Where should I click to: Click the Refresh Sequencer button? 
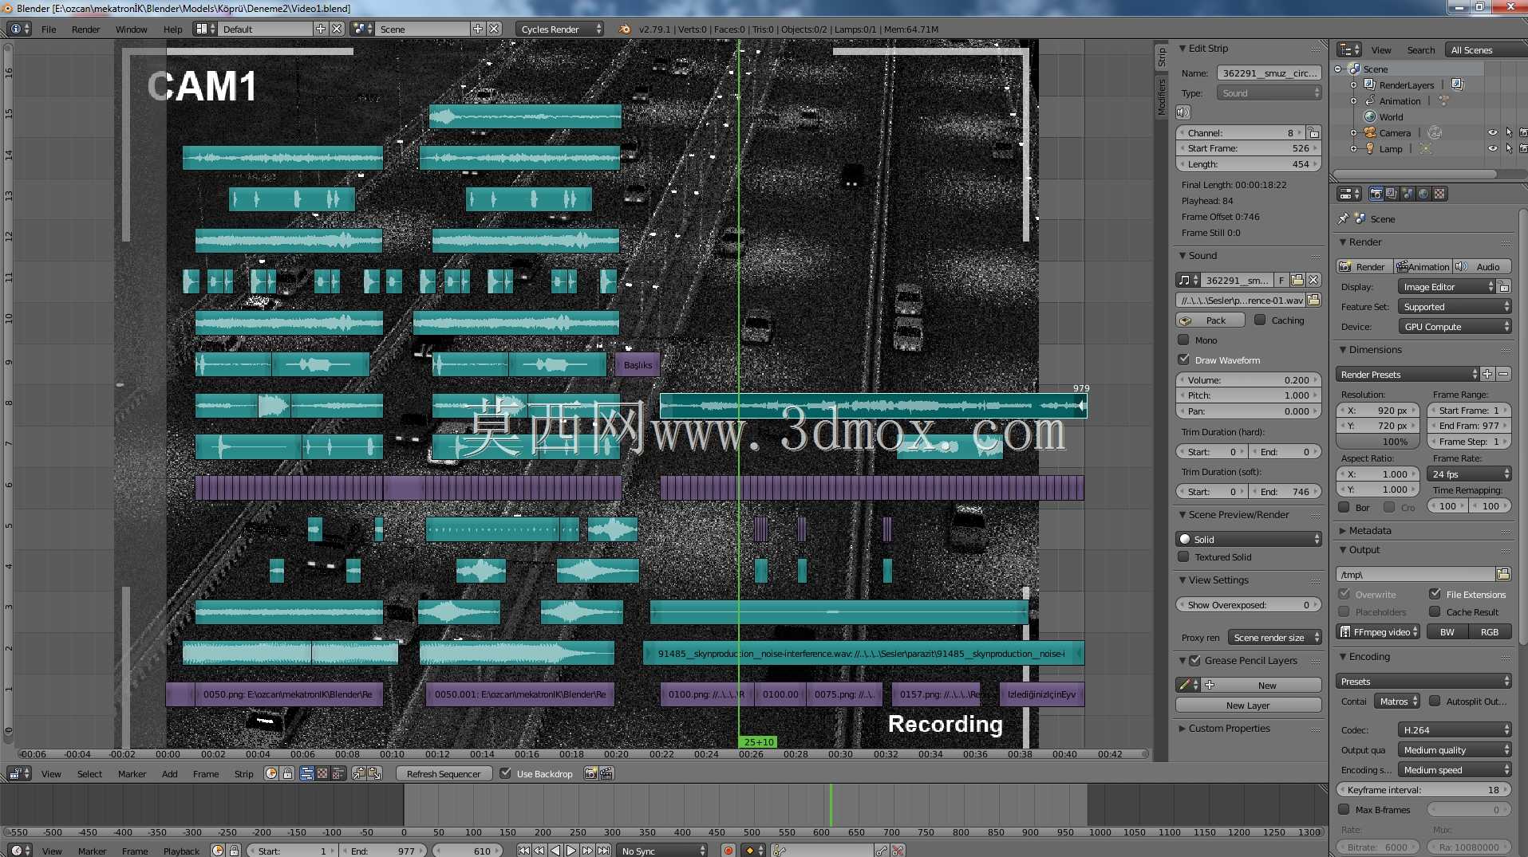[444, 773]
